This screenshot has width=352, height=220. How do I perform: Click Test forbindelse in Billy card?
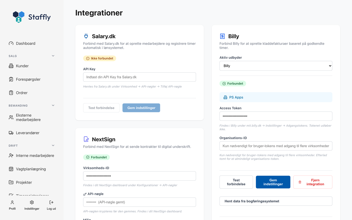pos(236,182)
